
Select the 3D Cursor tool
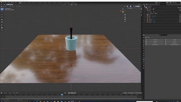(x=2, y=12)
